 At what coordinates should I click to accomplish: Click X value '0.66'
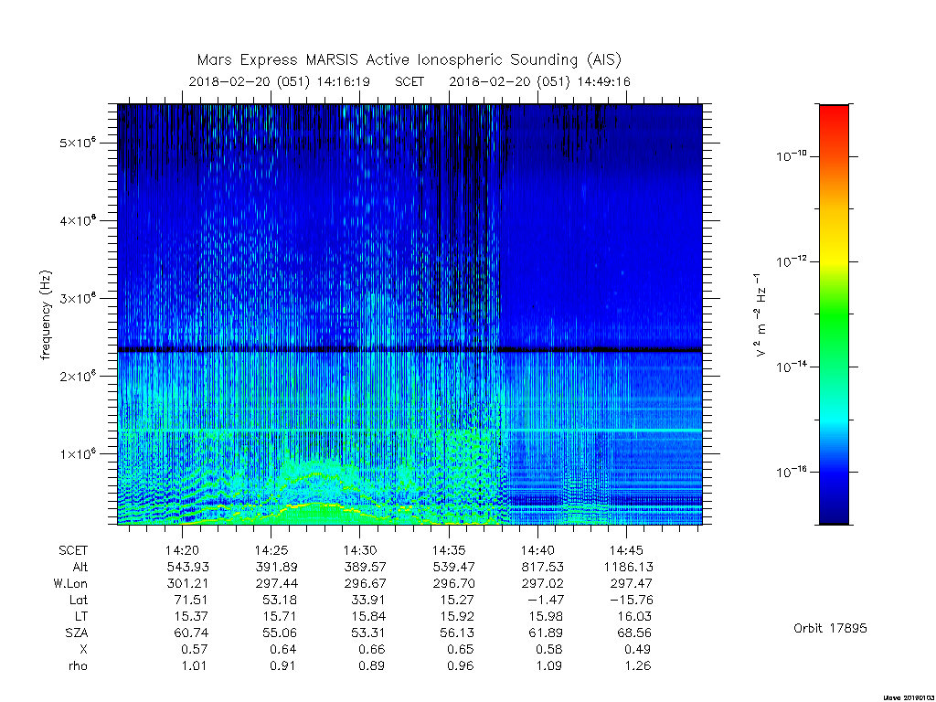coord(372,649)
